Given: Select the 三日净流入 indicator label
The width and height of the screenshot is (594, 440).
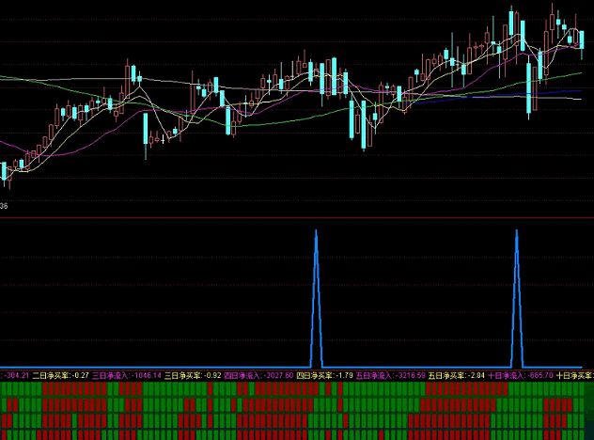Looking at the screenshot, I should point(110,374).
